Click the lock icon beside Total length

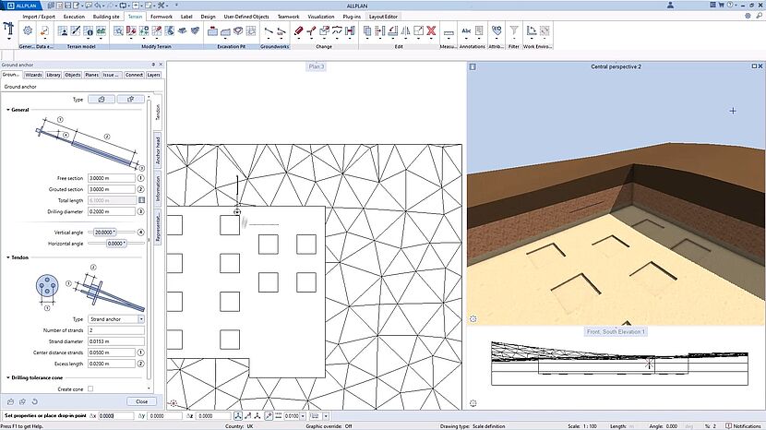(x=141, y=200)
